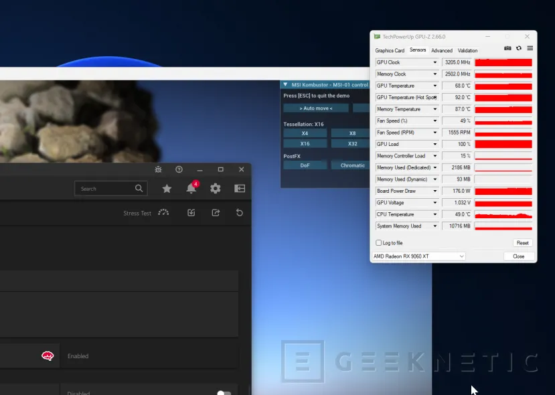The width and height of the screenshot is (555, 395).
Task: Open the AMD Radeon RX 9060 XT device selector
Action: [418, 256]
